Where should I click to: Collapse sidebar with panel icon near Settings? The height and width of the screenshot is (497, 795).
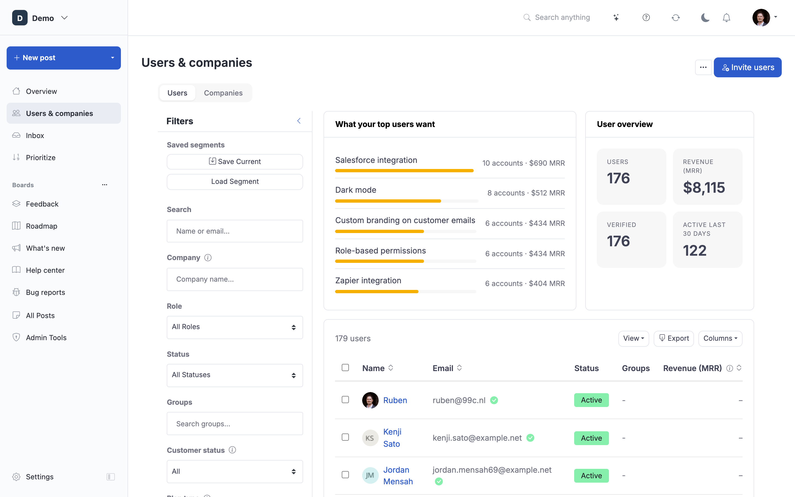point(111,477)
